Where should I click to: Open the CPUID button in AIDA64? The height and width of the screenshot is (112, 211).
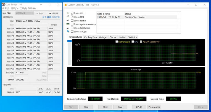[x=139, y=107]
